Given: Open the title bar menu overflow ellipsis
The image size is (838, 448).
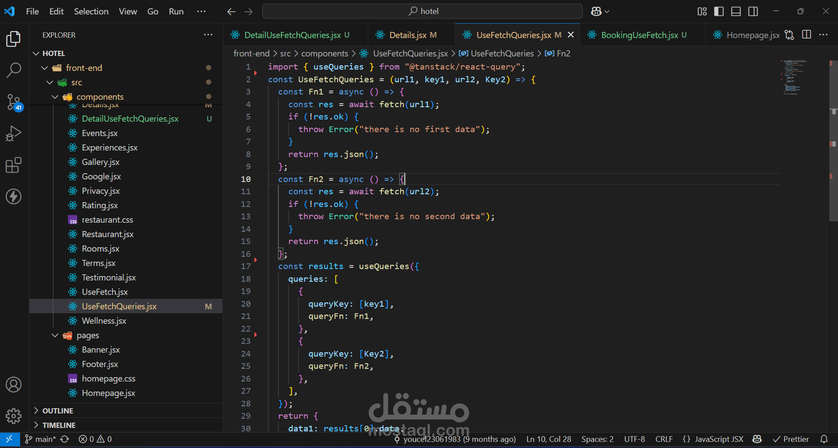Looking at the screenshot, I should coord(201,11).
